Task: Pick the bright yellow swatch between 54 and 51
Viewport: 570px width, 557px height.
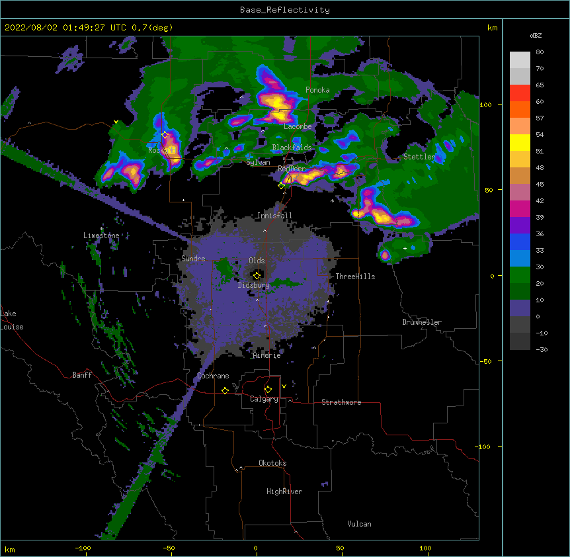Action: coord(520,142)
